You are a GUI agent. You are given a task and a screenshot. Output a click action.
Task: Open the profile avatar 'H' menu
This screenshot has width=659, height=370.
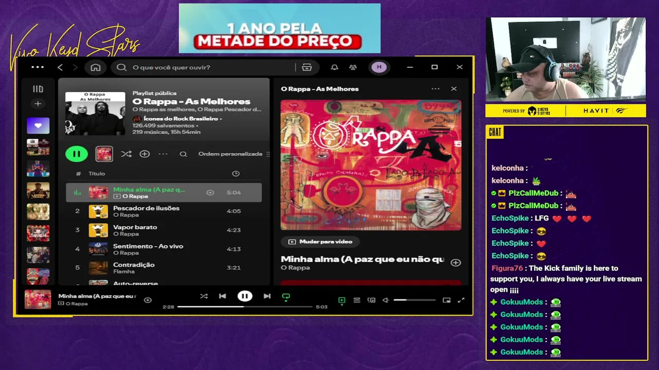[x=379, y=67]
